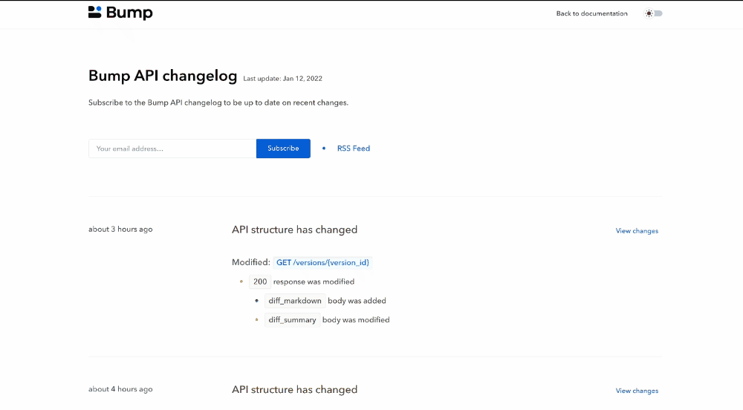This screenshot has height=410, width=743.
Task: Click the Last update: Jan 12, 2022 text
Action: pyautogui.click(x=283, y=79)
